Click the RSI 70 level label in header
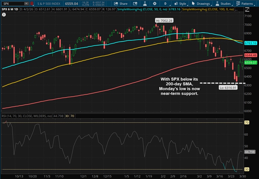Image resolution: width=259 pixels, height=179 pixels. pos(72,116)
